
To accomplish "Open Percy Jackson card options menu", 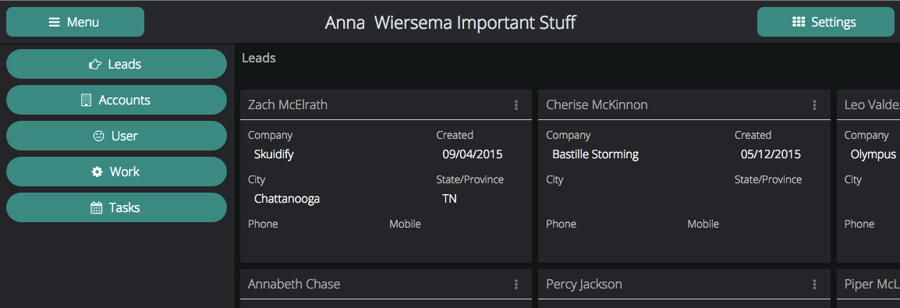I will click(814, 284).
